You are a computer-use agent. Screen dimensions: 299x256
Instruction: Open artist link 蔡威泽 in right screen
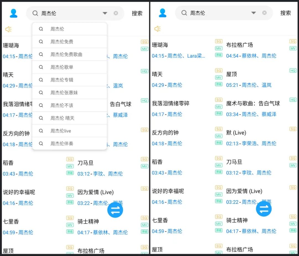point(269,114)
